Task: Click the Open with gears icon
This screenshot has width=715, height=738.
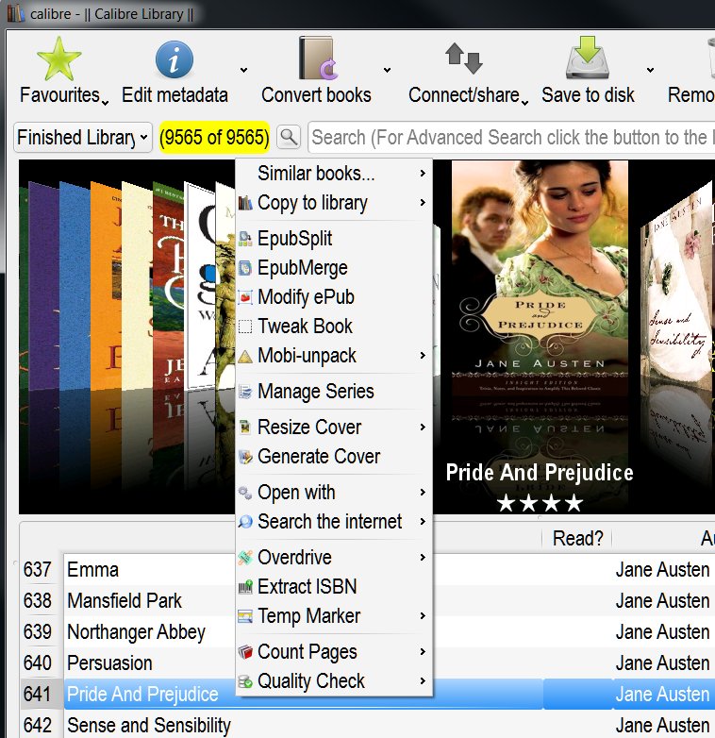Action: coord(245,493)
